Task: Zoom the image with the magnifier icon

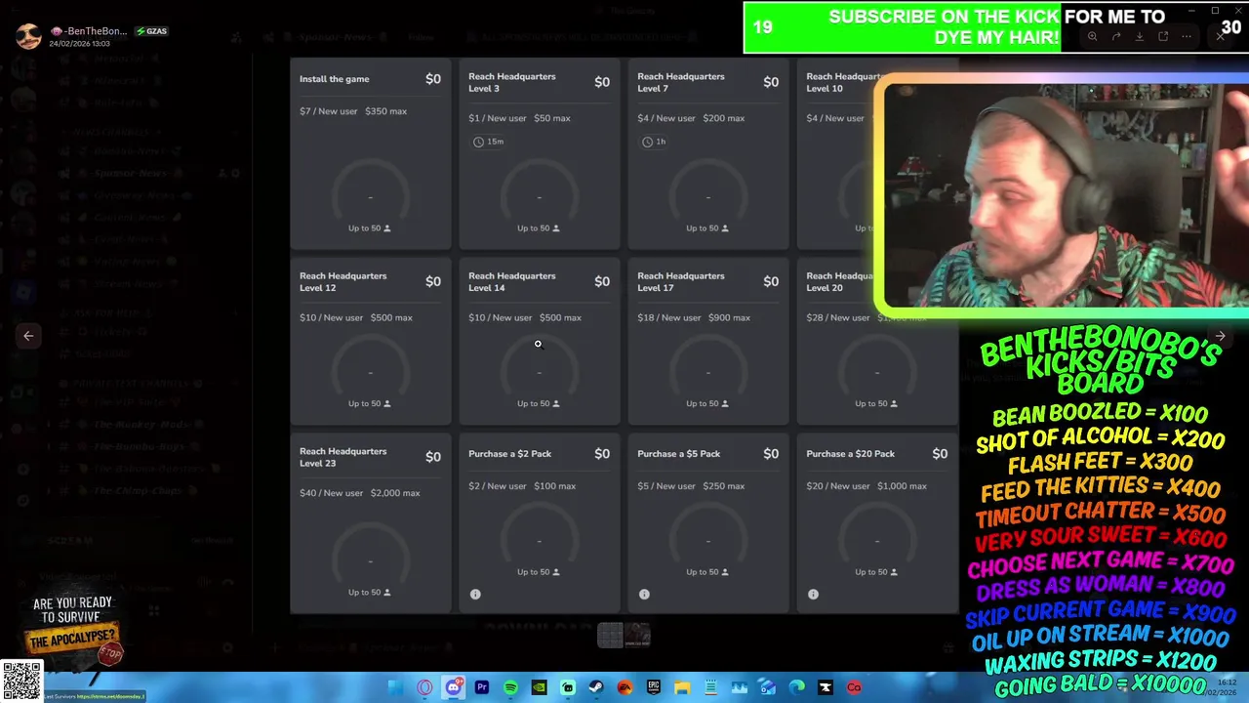Action: (x=1092, y=36)
